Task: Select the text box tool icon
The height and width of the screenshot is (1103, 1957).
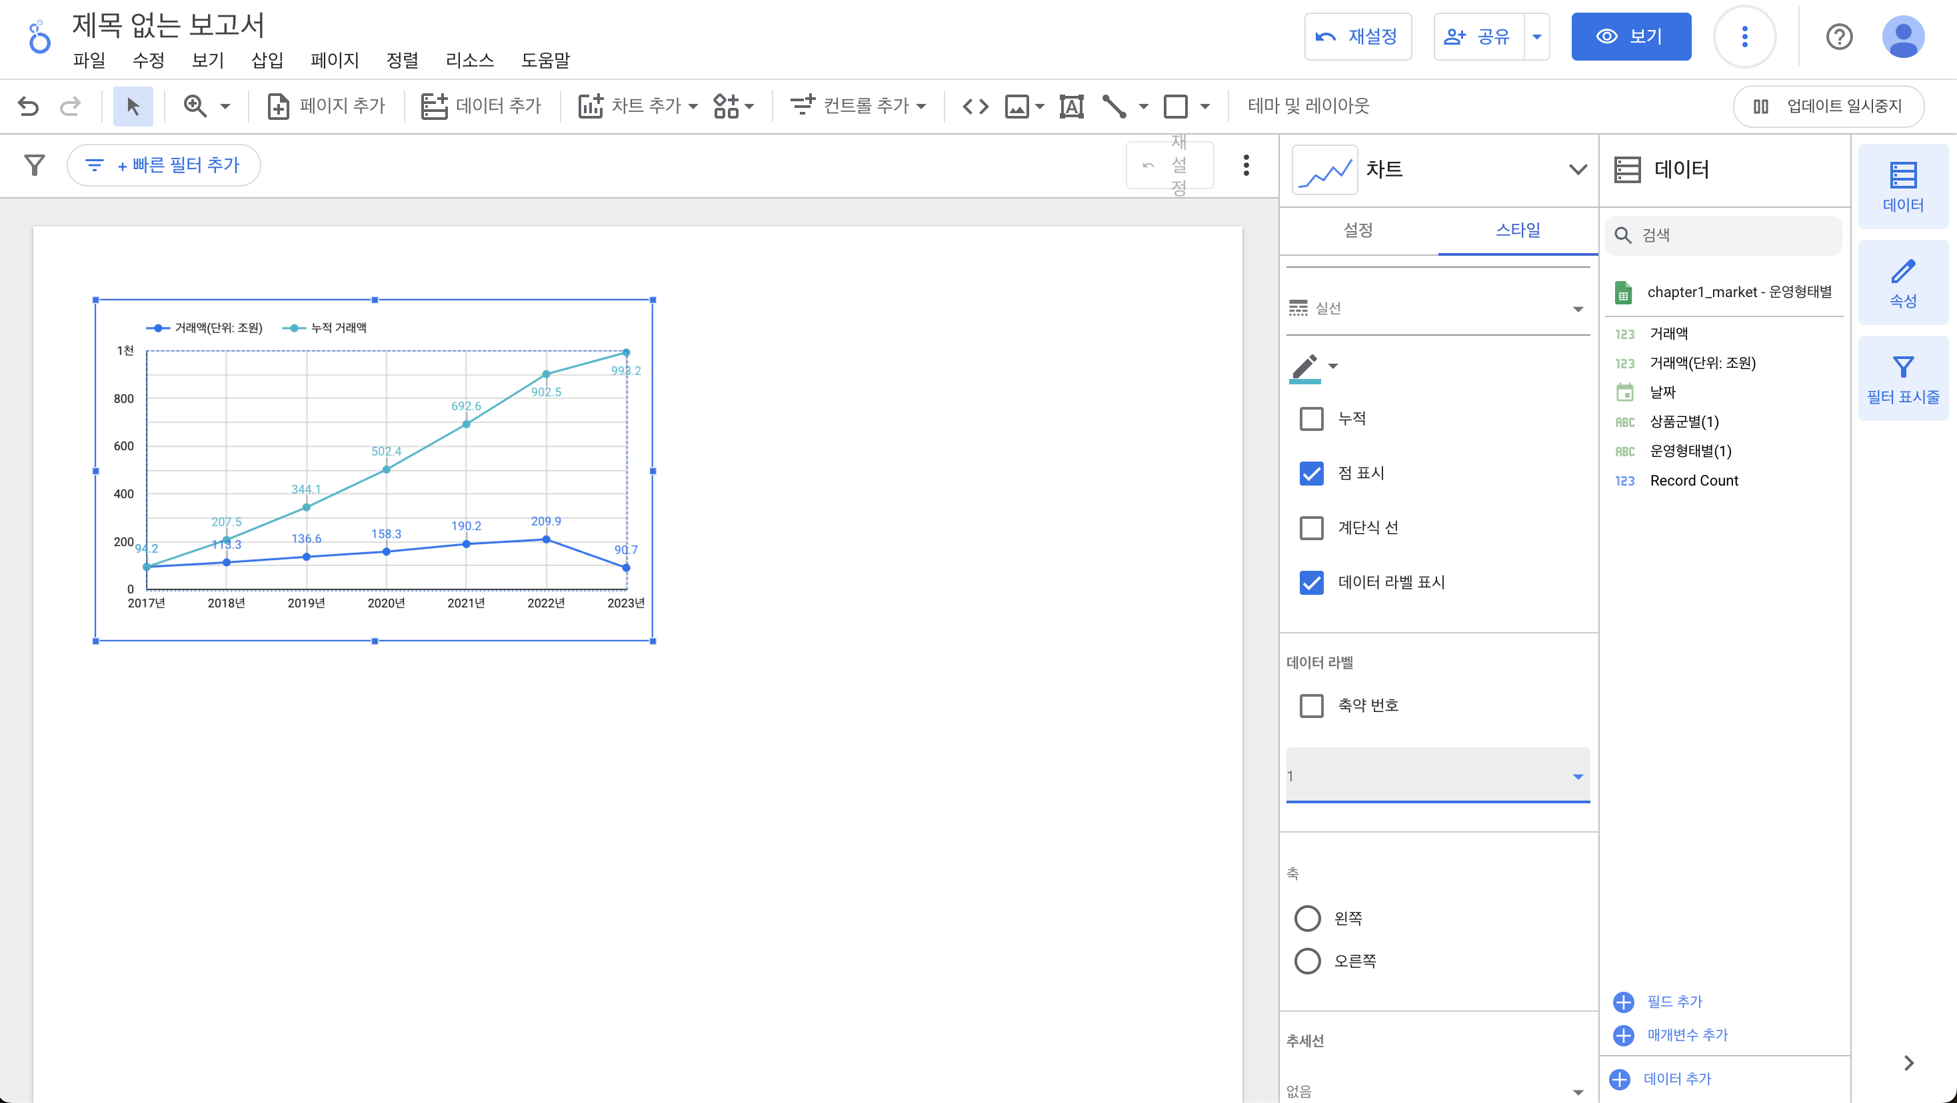Action: 1071,105
